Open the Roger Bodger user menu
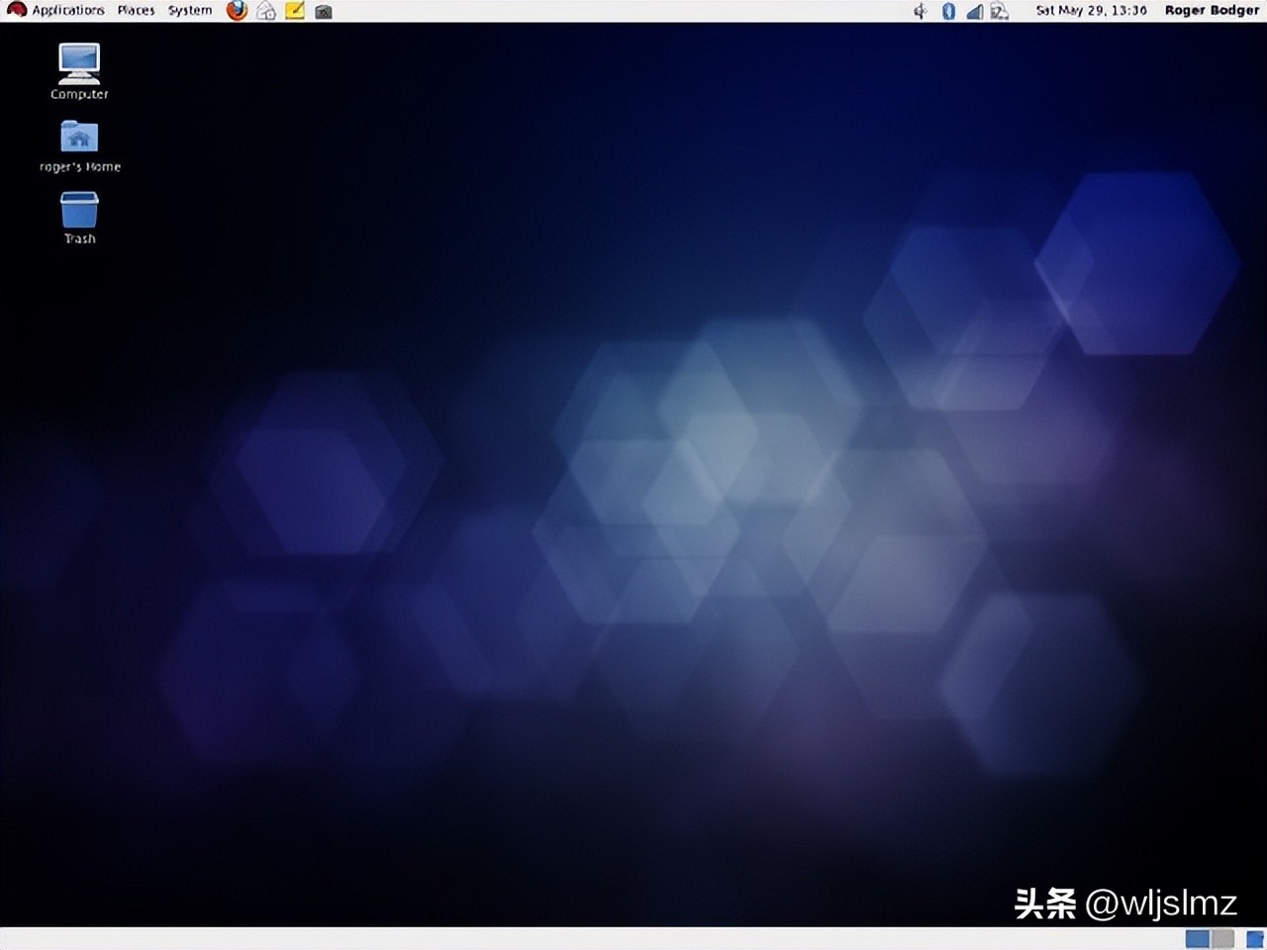1267x950 pixels. tap(1211, 10)
